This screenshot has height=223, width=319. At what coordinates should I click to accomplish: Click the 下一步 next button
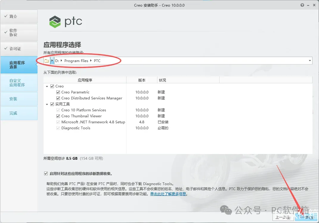(x=306, y=217)
